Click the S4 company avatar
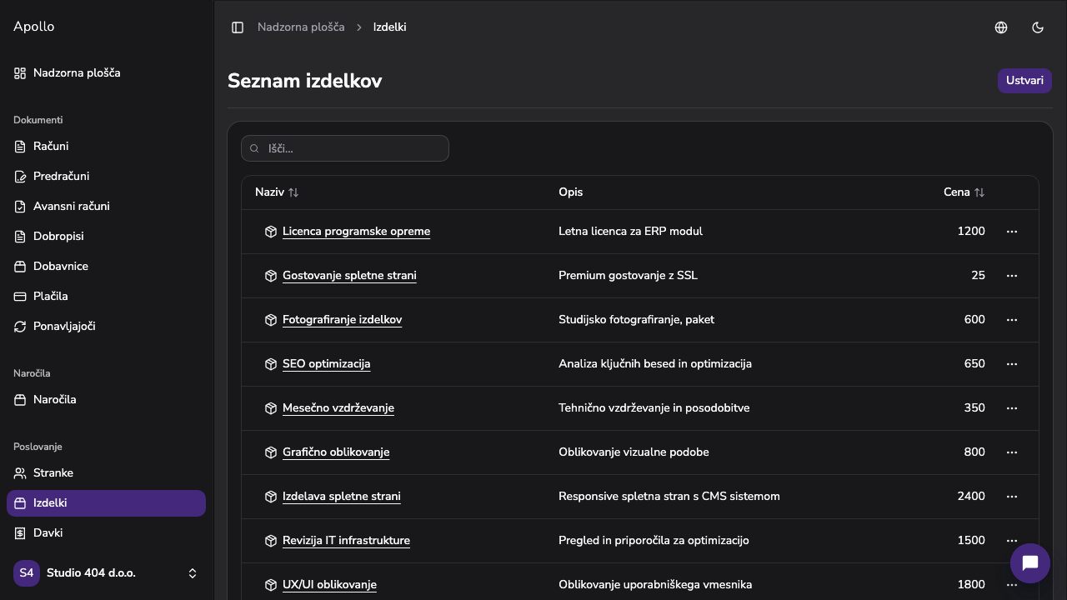This screenshot has height=600, width=1067. tap(27, 573)
